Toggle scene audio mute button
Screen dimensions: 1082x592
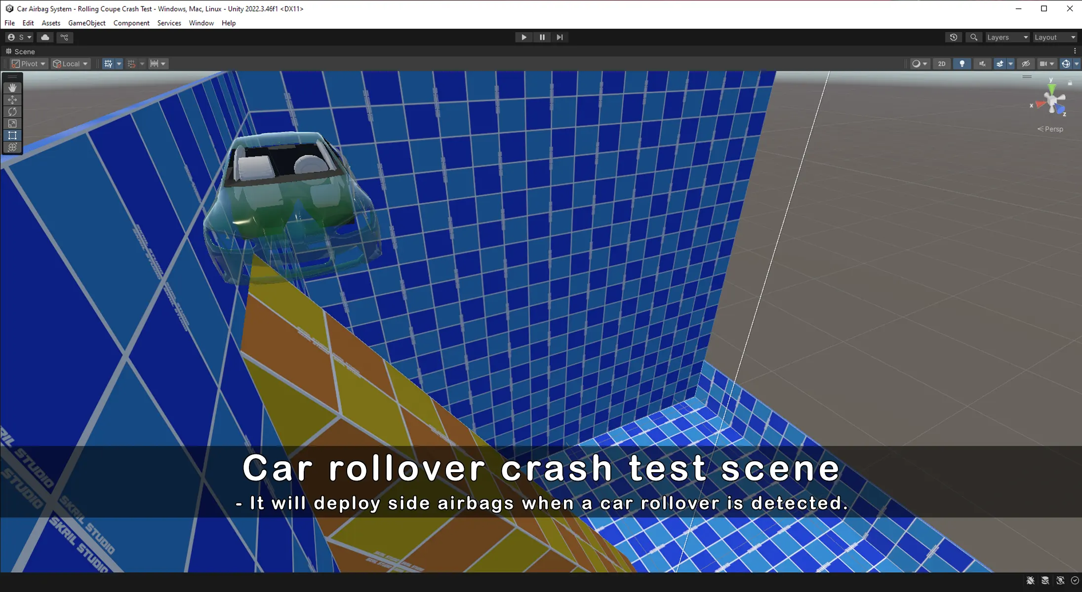[982, 64]
